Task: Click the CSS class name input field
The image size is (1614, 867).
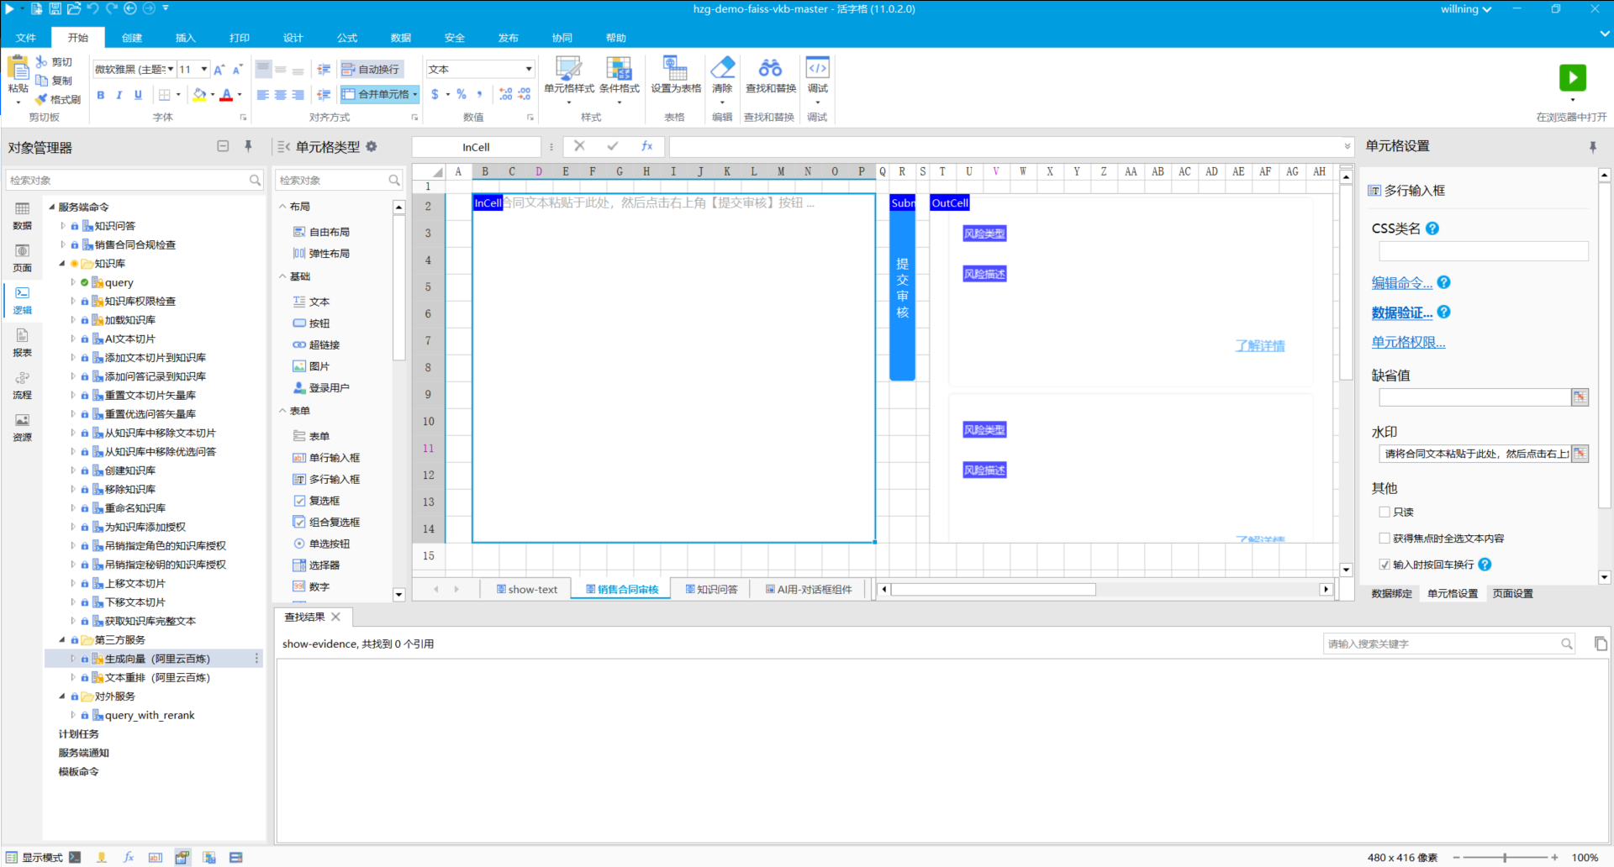Action: [x=1483, y=251]
